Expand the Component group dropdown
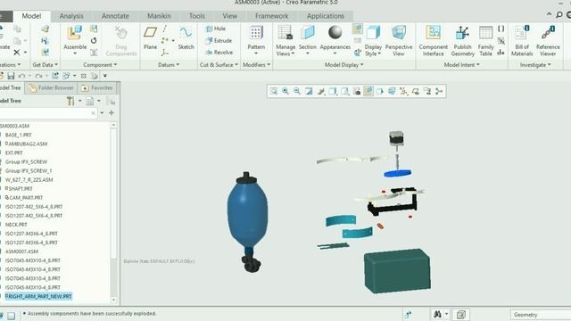Screen dimensions: 571x321 100,65
